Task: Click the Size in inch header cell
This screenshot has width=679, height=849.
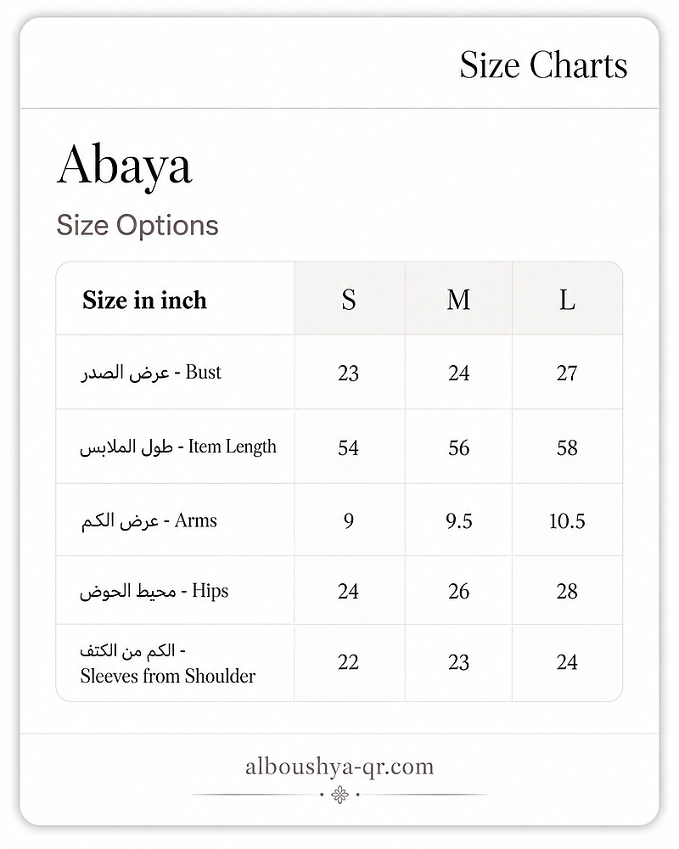Action: click(x=144, y=300)
